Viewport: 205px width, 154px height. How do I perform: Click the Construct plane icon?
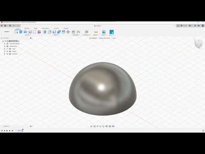(86, 32)
